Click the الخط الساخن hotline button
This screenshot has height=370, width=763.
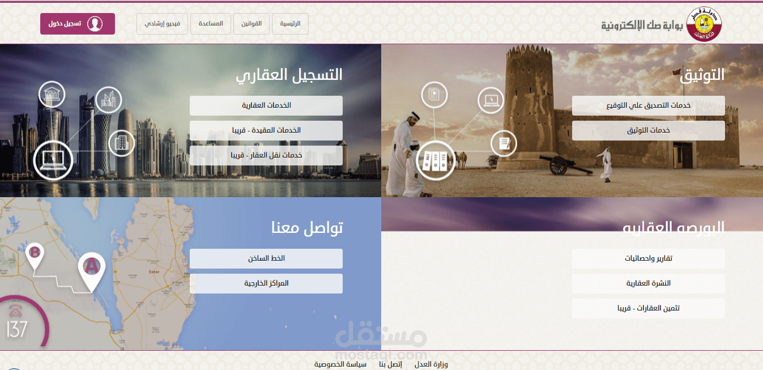266,258
